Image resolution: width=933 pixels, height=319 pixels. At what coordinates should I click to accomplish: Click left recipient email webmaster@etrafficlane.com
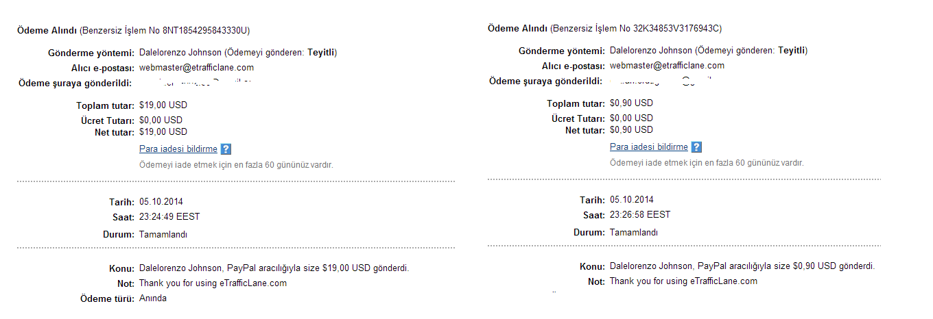tap(197, 68)
